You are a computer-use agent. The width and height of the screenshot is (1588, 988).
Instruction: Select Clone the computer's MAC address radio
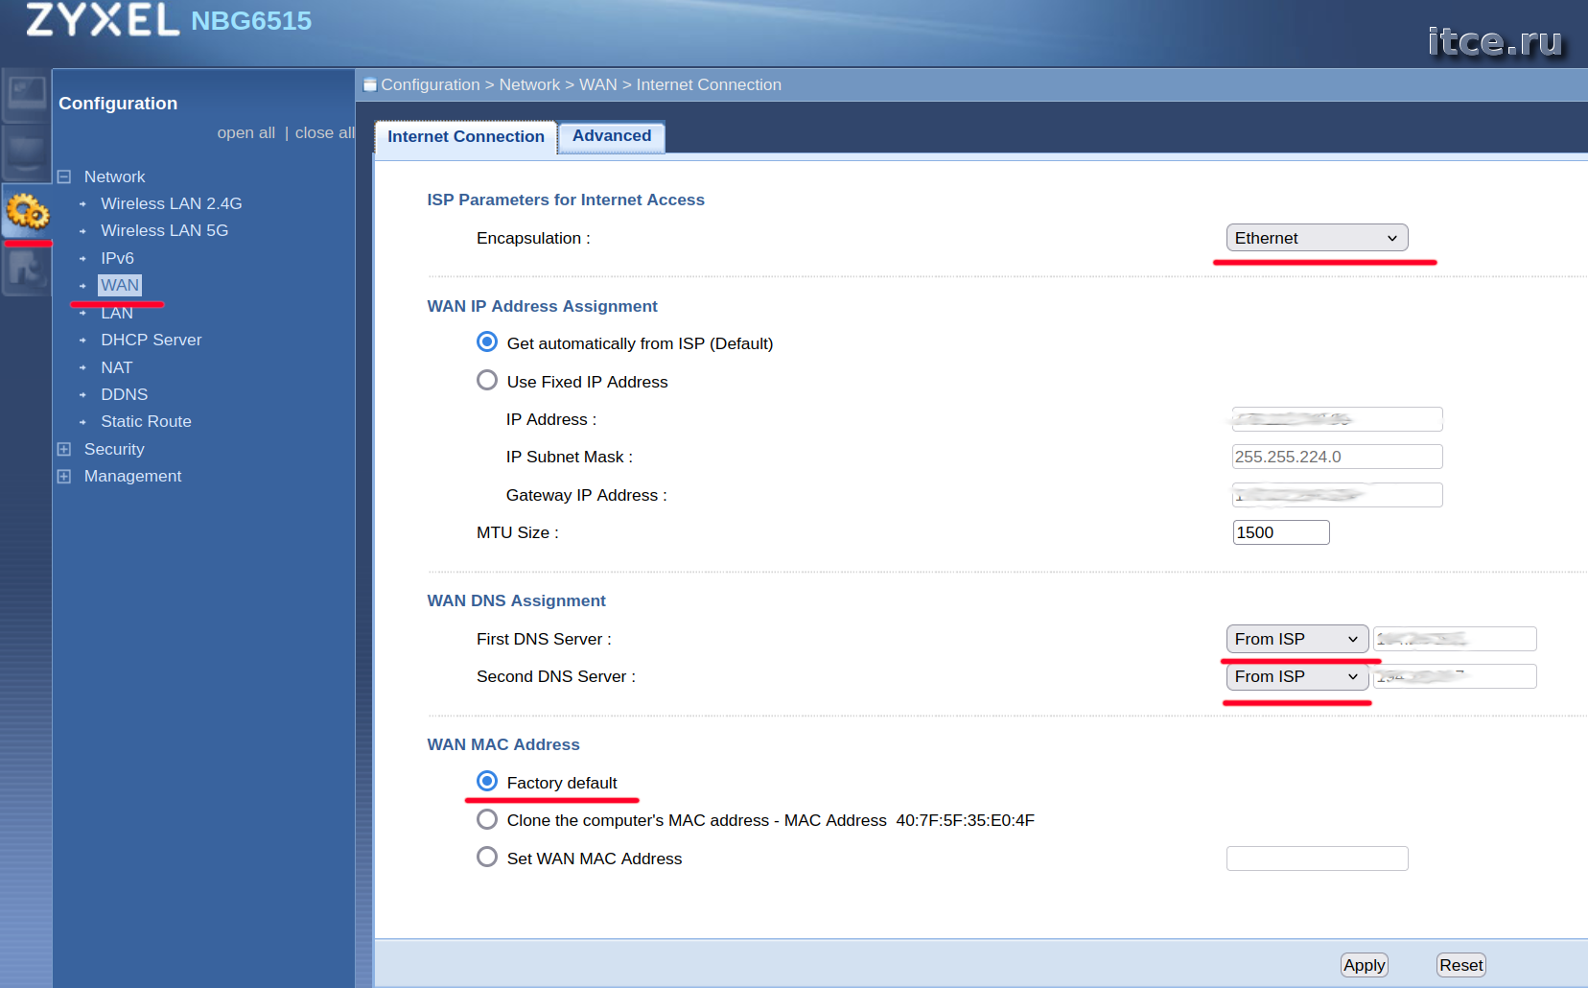487,819
